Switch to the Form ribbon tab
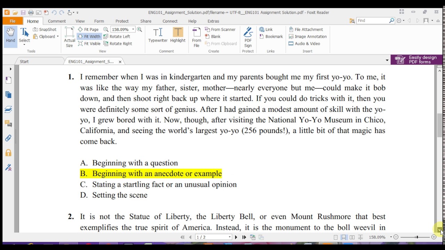This screenshot has height=250, width=445. pyautogui.click(x=99, y=21)
